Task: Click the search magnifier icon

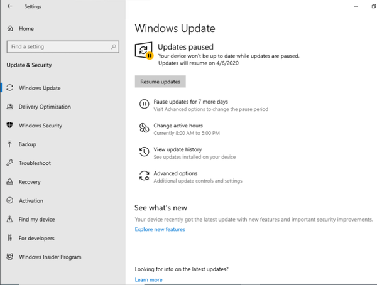Action: (114, 46)
